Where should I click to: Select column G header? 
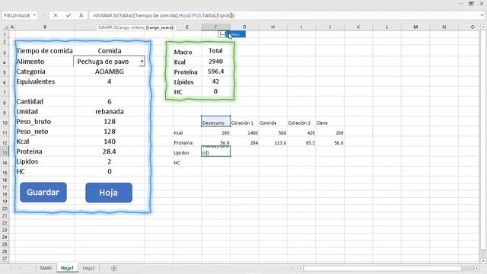tap(244, 27)
